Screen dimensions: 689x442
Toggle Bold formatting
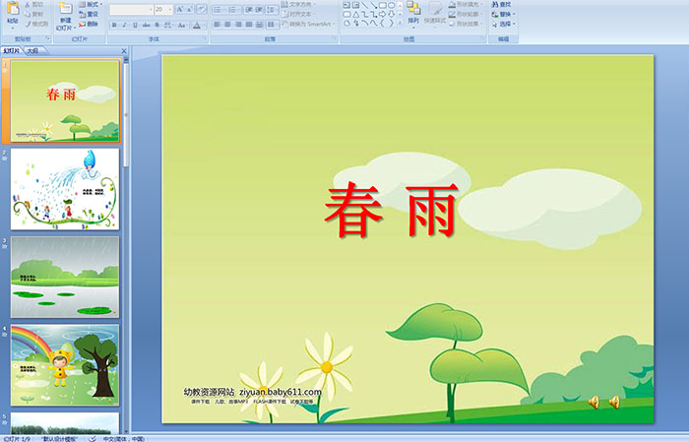coord(114,25)
